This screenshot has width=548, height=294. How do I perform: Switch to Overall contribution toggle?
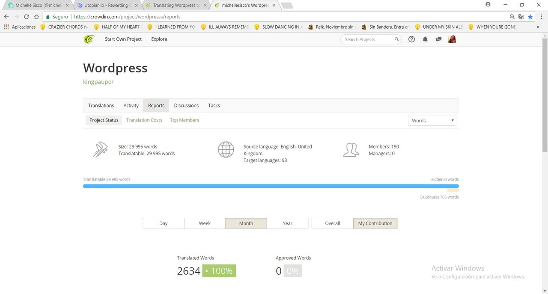point(332,223)
